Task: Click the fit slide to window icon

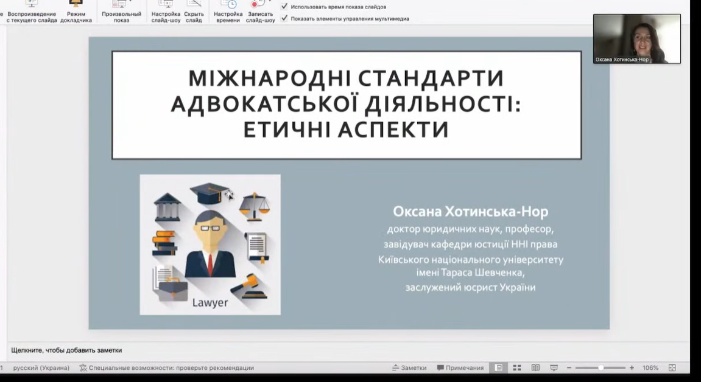Action: coord(672,368)
